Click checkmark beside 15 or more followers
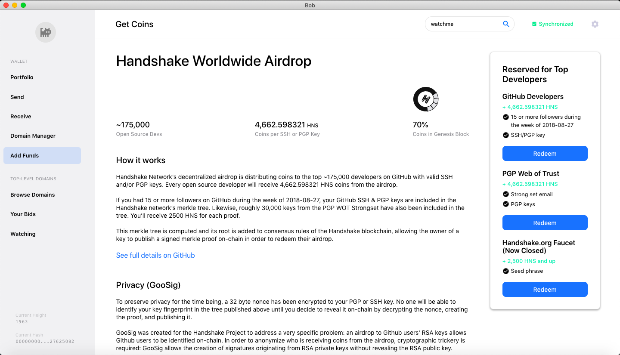The width and height of the screenshot is (620, 355). point(506,117)
